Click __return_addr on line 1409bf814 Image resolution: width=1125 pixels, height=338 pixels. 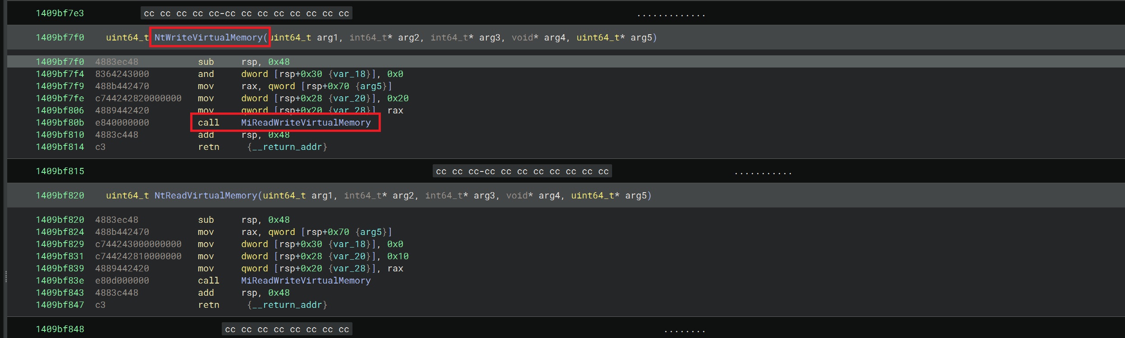pyautogui.click(x=288, y=147)
